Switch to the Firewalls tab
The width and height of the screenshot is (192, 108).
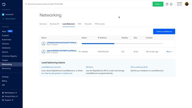coord(88,24)
